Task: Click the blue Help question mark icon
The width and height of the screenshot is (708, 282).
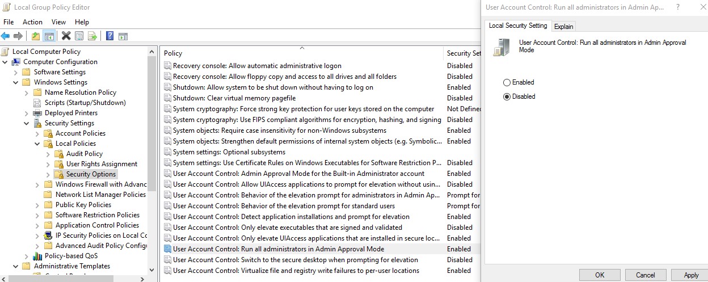Action: tap(109, 36)
